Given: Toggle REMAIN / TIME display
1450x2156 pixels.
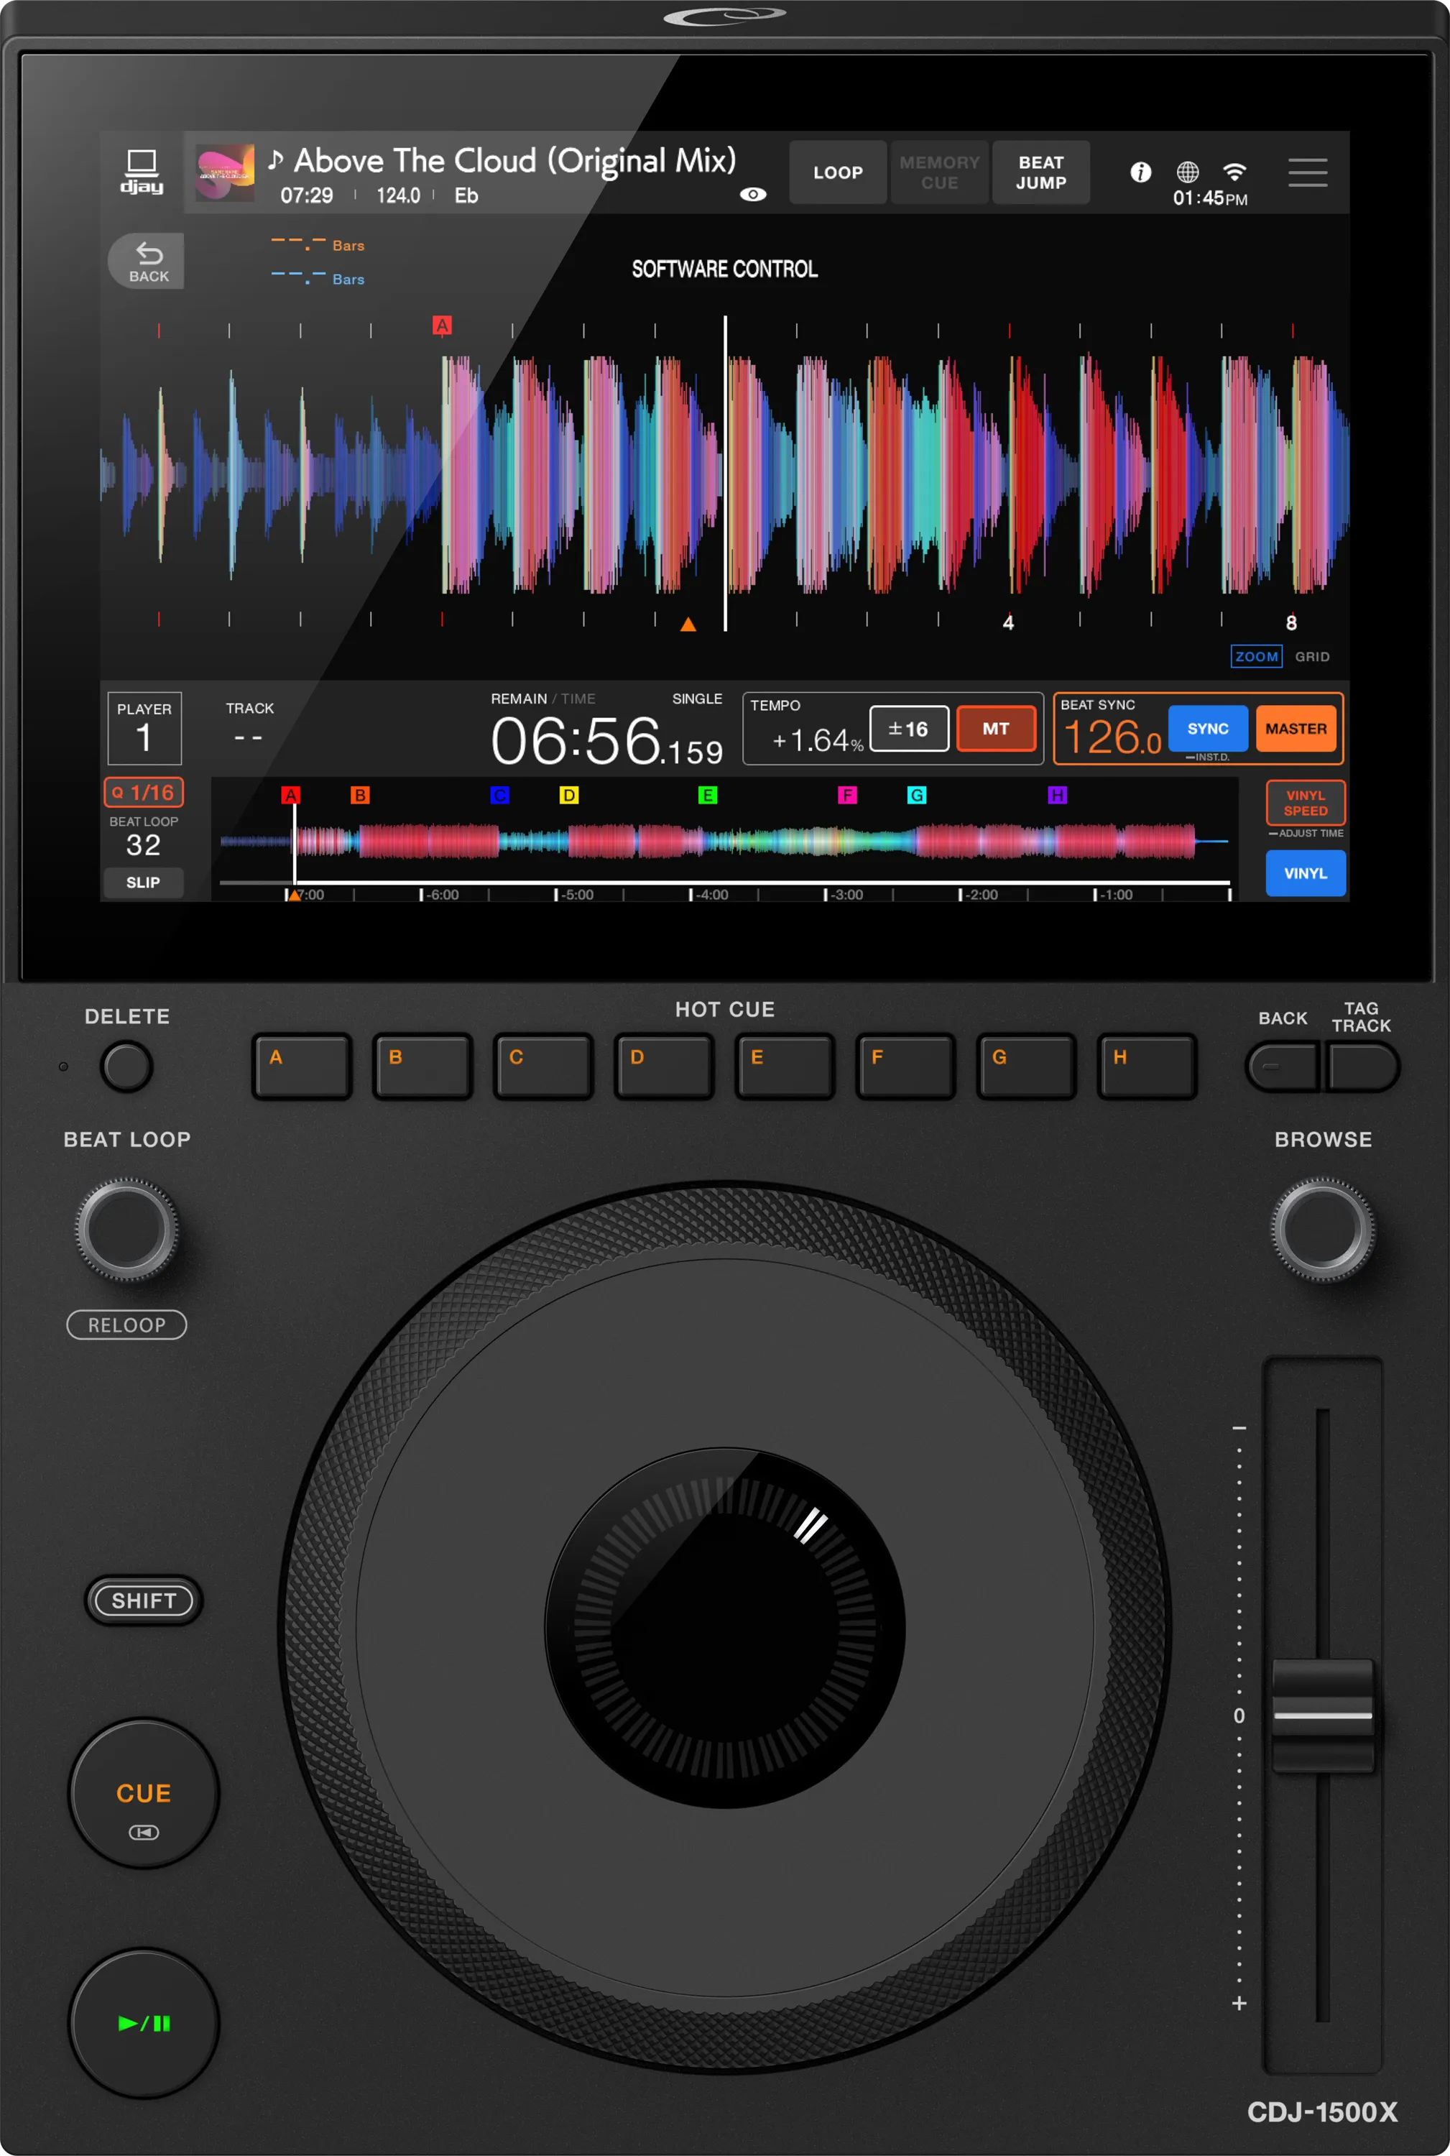Looking at the screenshot, I should click(x=542, y=699).
